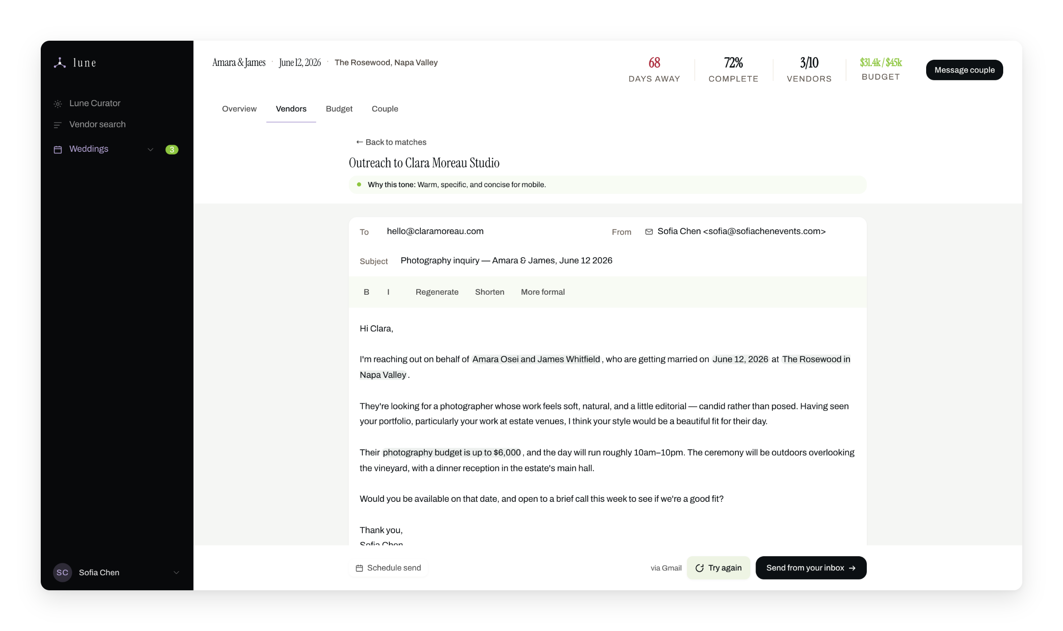Click the refresh icon in Try again

click(x=699, y=568)
